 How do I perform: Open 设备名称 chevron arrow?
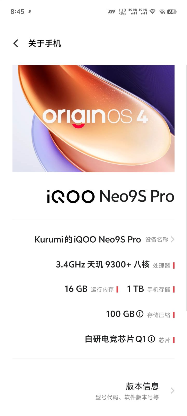pos(172,239)
